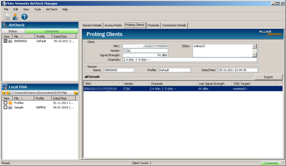Uncheck the SN000002 view checkbox
The image size is (286, 166).
point(5,41)
